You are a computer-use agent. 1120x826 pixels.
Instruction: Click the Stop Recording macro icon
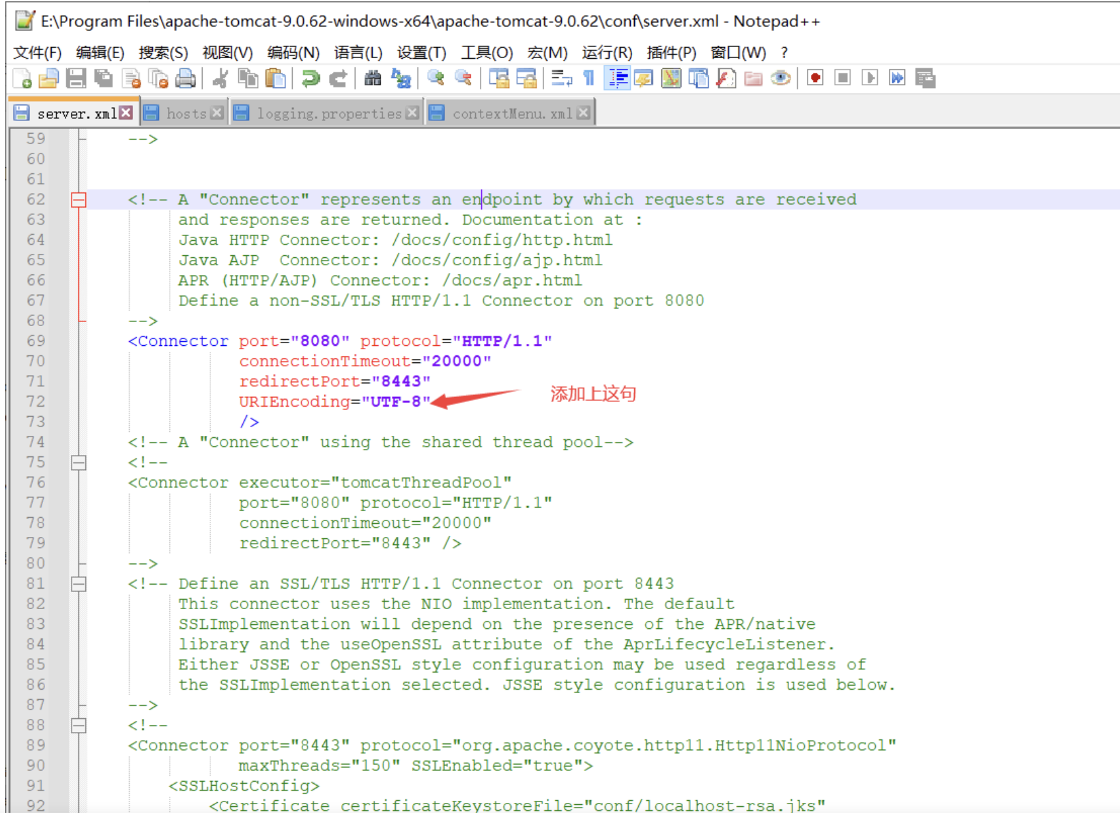pos(843,78)
